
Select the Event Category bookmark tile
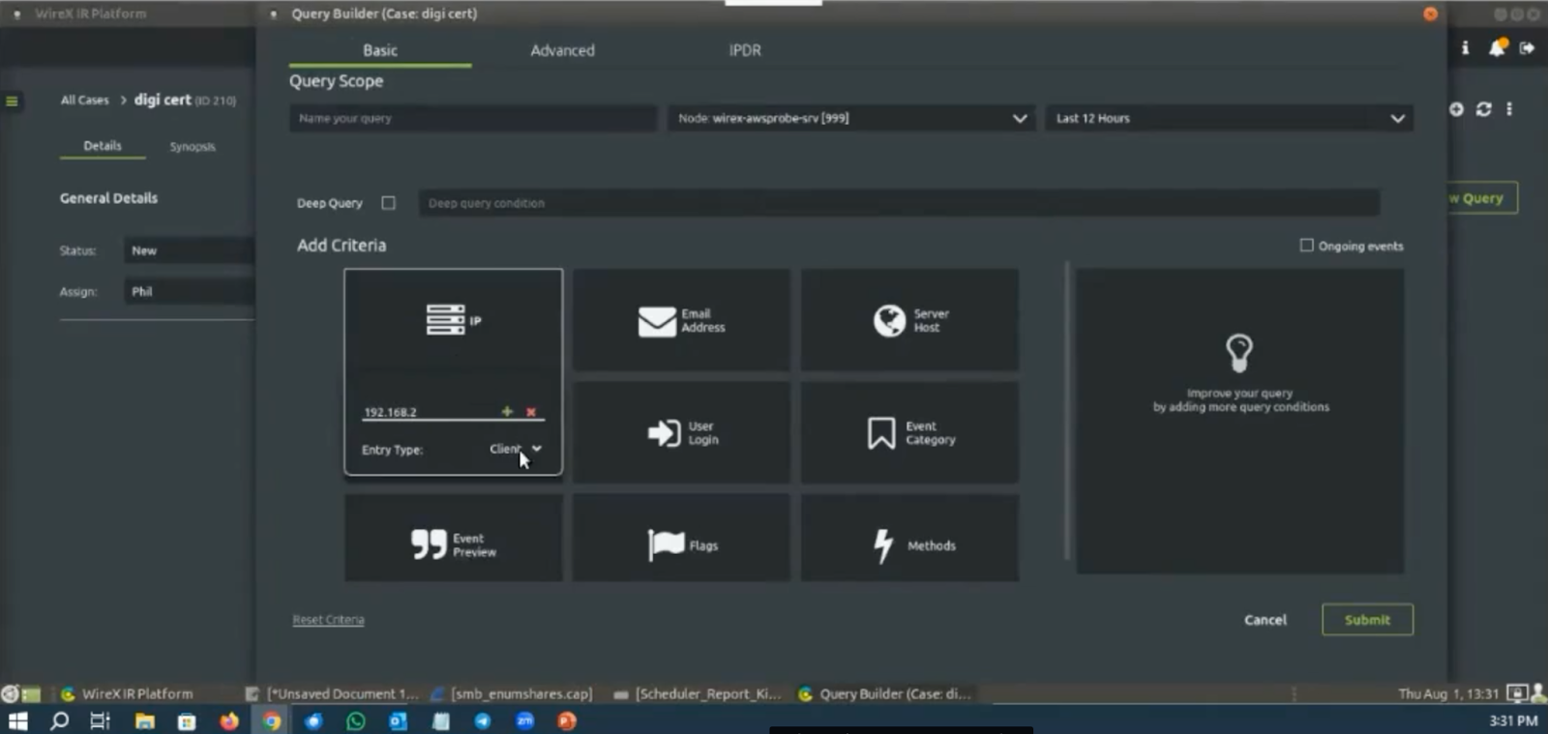(909, 432)
